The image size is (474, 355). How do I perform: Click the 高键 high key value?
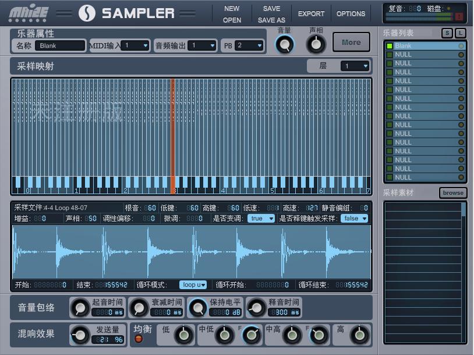[x=233, y=208]
